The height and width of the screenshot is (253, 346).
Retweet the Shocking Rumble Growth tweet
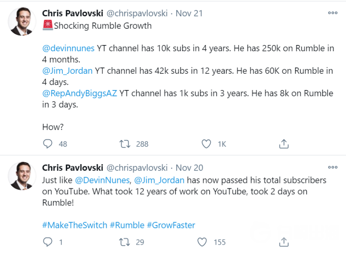pyautogui.click(x=124, y=144)
